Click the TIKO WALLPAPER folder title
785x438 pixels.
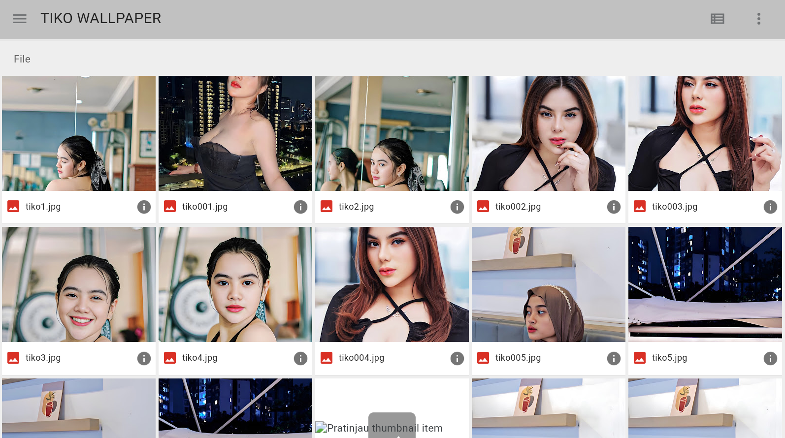click(101, 18)
